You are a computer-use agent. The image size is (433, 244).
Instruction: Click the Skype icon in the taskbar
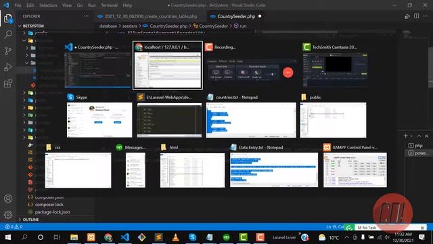pos(192,237)
